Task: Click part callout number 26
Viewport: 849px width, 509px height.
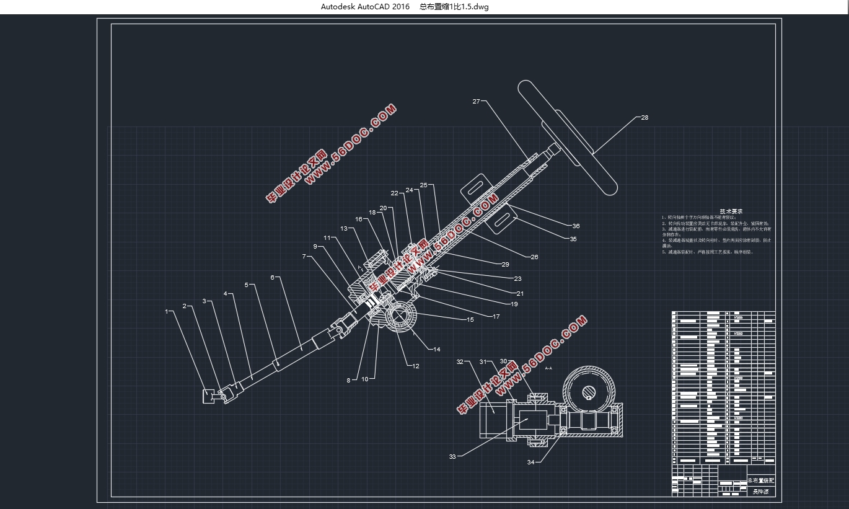Action: click(x=534, y=257)
